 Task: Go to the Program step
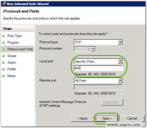[13, 43]
